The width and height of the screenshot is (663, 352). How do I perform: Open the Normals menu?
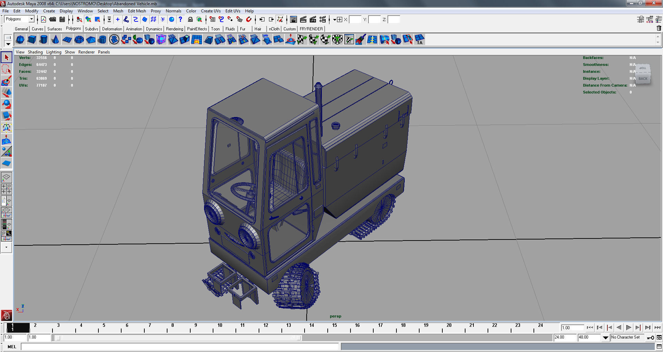click(x=173, y=11)
